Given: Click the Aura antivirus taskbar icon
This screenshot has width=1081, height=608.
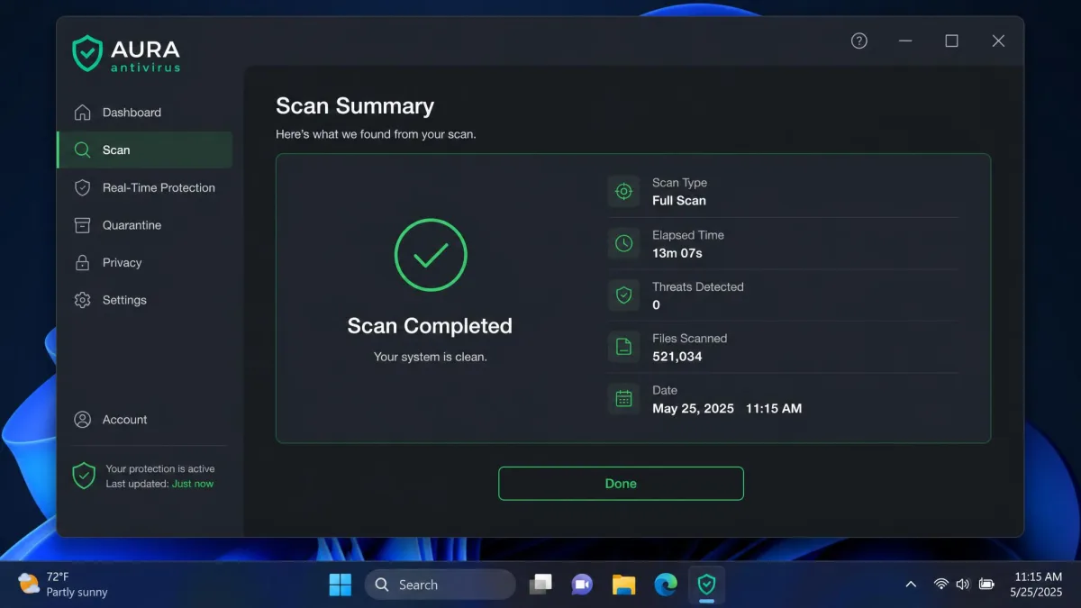Looking at the screenshot, I should (x=707, y=585).
